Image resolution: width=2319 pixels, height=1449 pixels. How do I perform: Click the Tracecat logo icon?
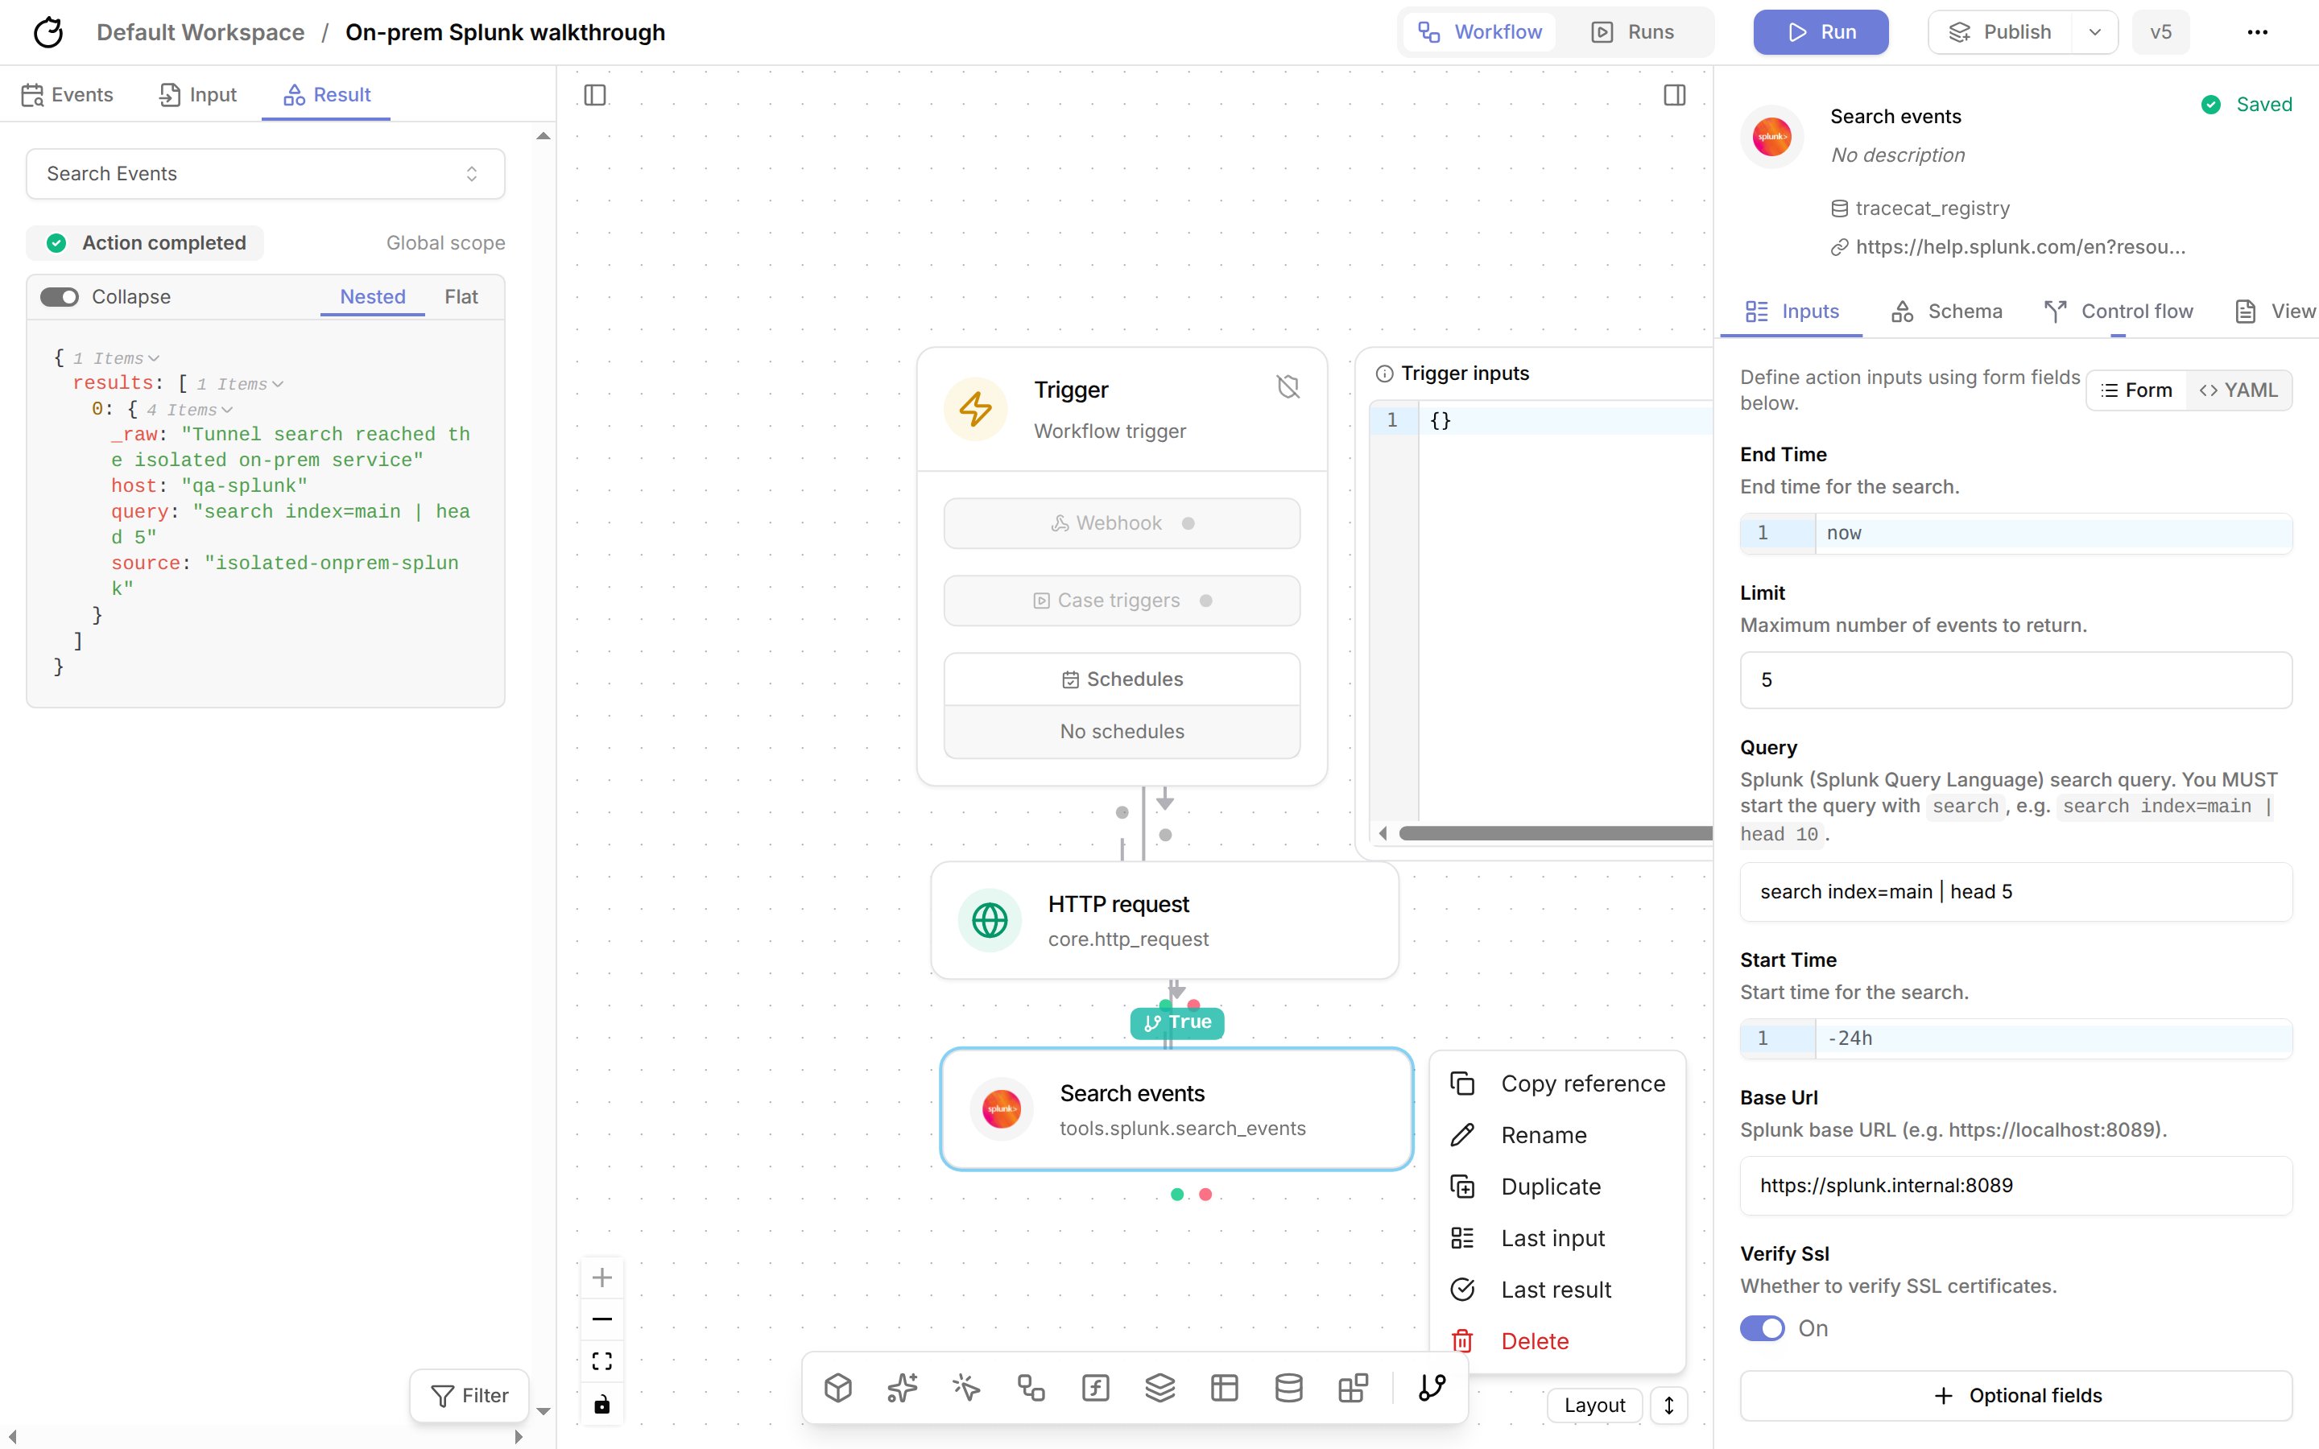point(48,32)
